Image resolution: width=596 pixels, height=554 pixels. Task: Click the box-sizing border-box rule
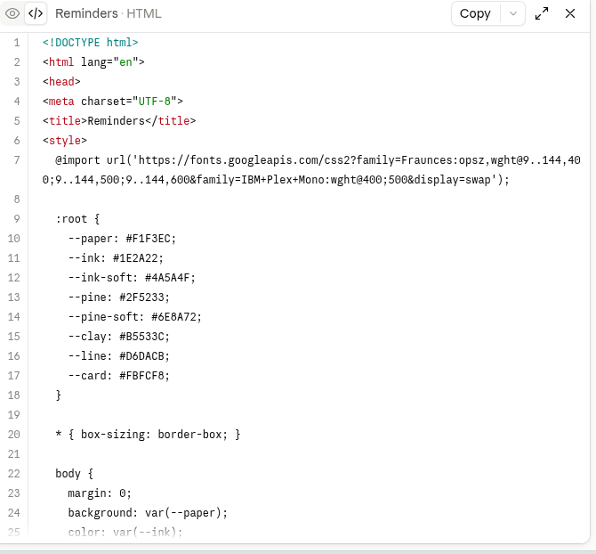148,435
